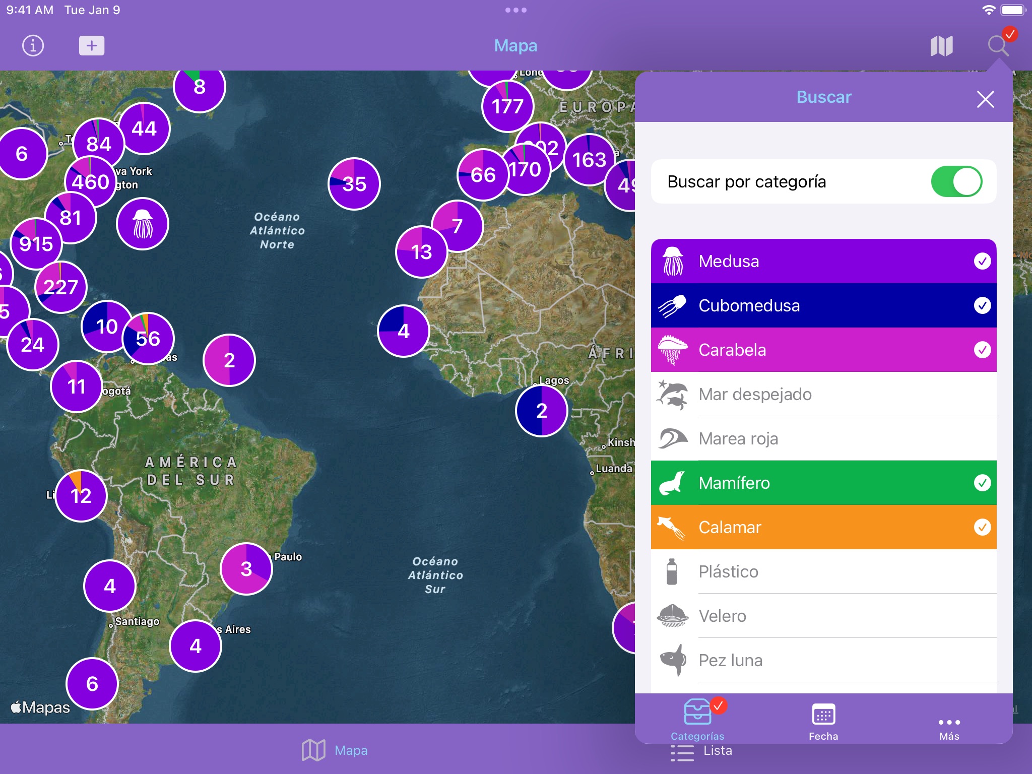The width and height of the screenshot is (1032, 774).
Task: Tap the Wi-Fi status icon
Action: tap(989, 10)
